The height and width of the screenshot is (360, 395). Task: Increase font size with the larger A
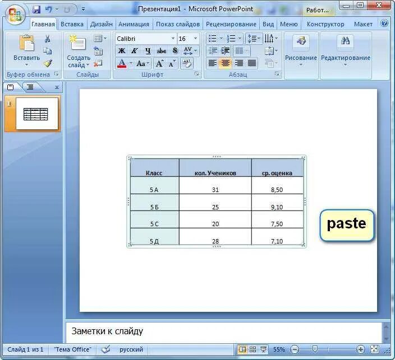point(159,64)
